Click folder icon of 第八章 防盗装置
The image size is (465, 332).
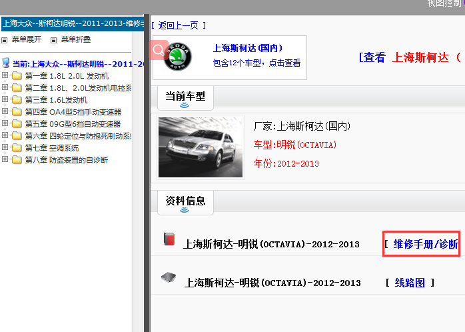coord(17,159)
